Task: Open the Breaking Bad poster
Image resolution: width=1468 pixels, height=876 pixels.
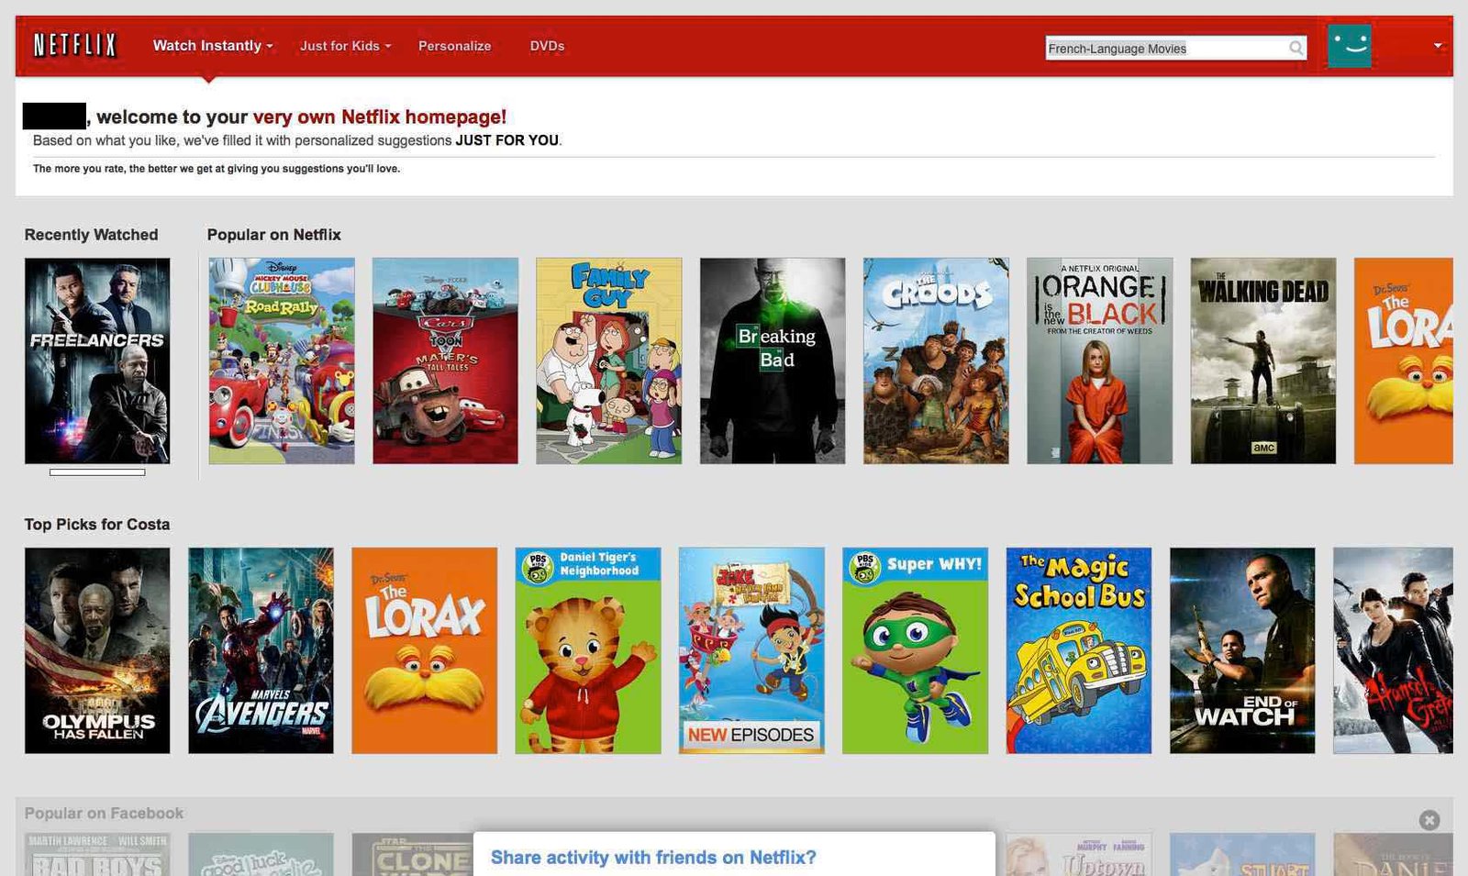Action: 773,360
